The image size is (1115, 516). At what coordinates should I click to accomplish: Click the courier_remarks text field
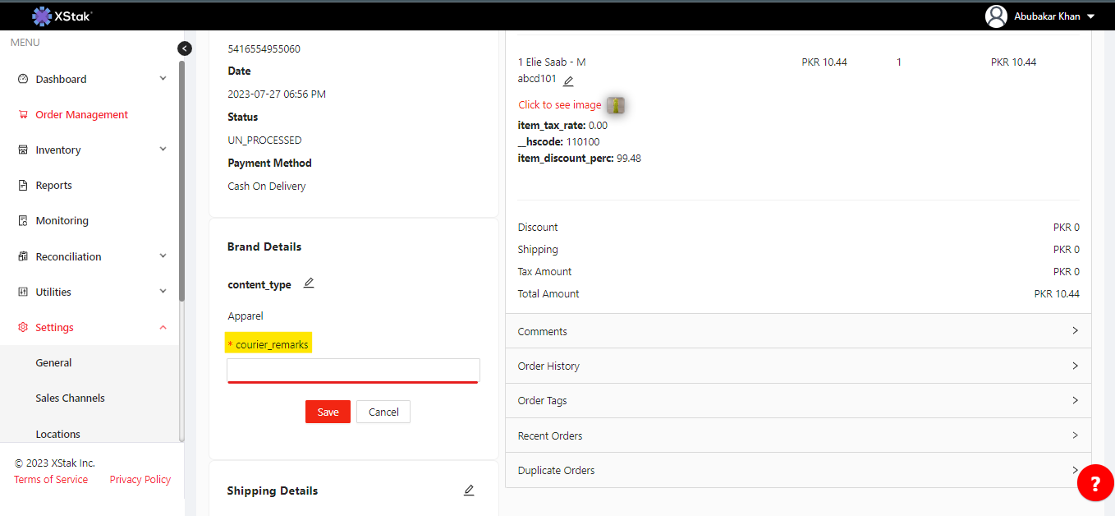click(353, 370)
